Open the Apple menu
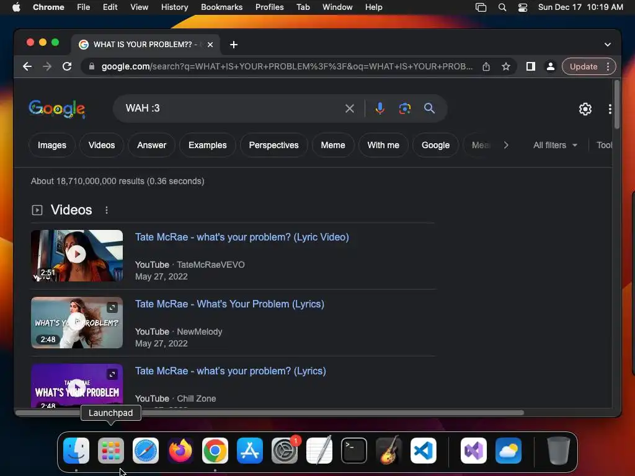635x476 pixels. pos(16,7)
